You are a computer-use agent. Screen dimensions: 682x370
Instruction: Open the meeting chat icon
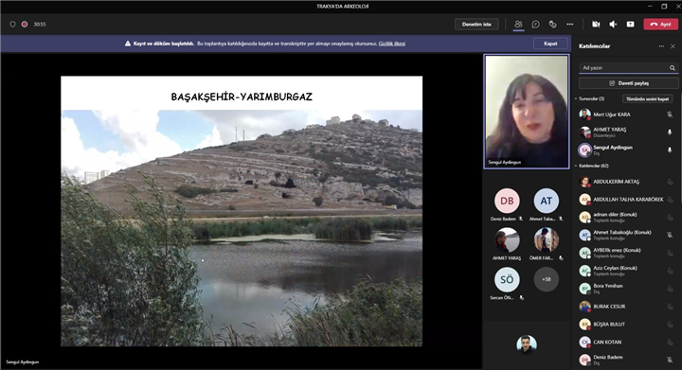(x=535, y=25)
